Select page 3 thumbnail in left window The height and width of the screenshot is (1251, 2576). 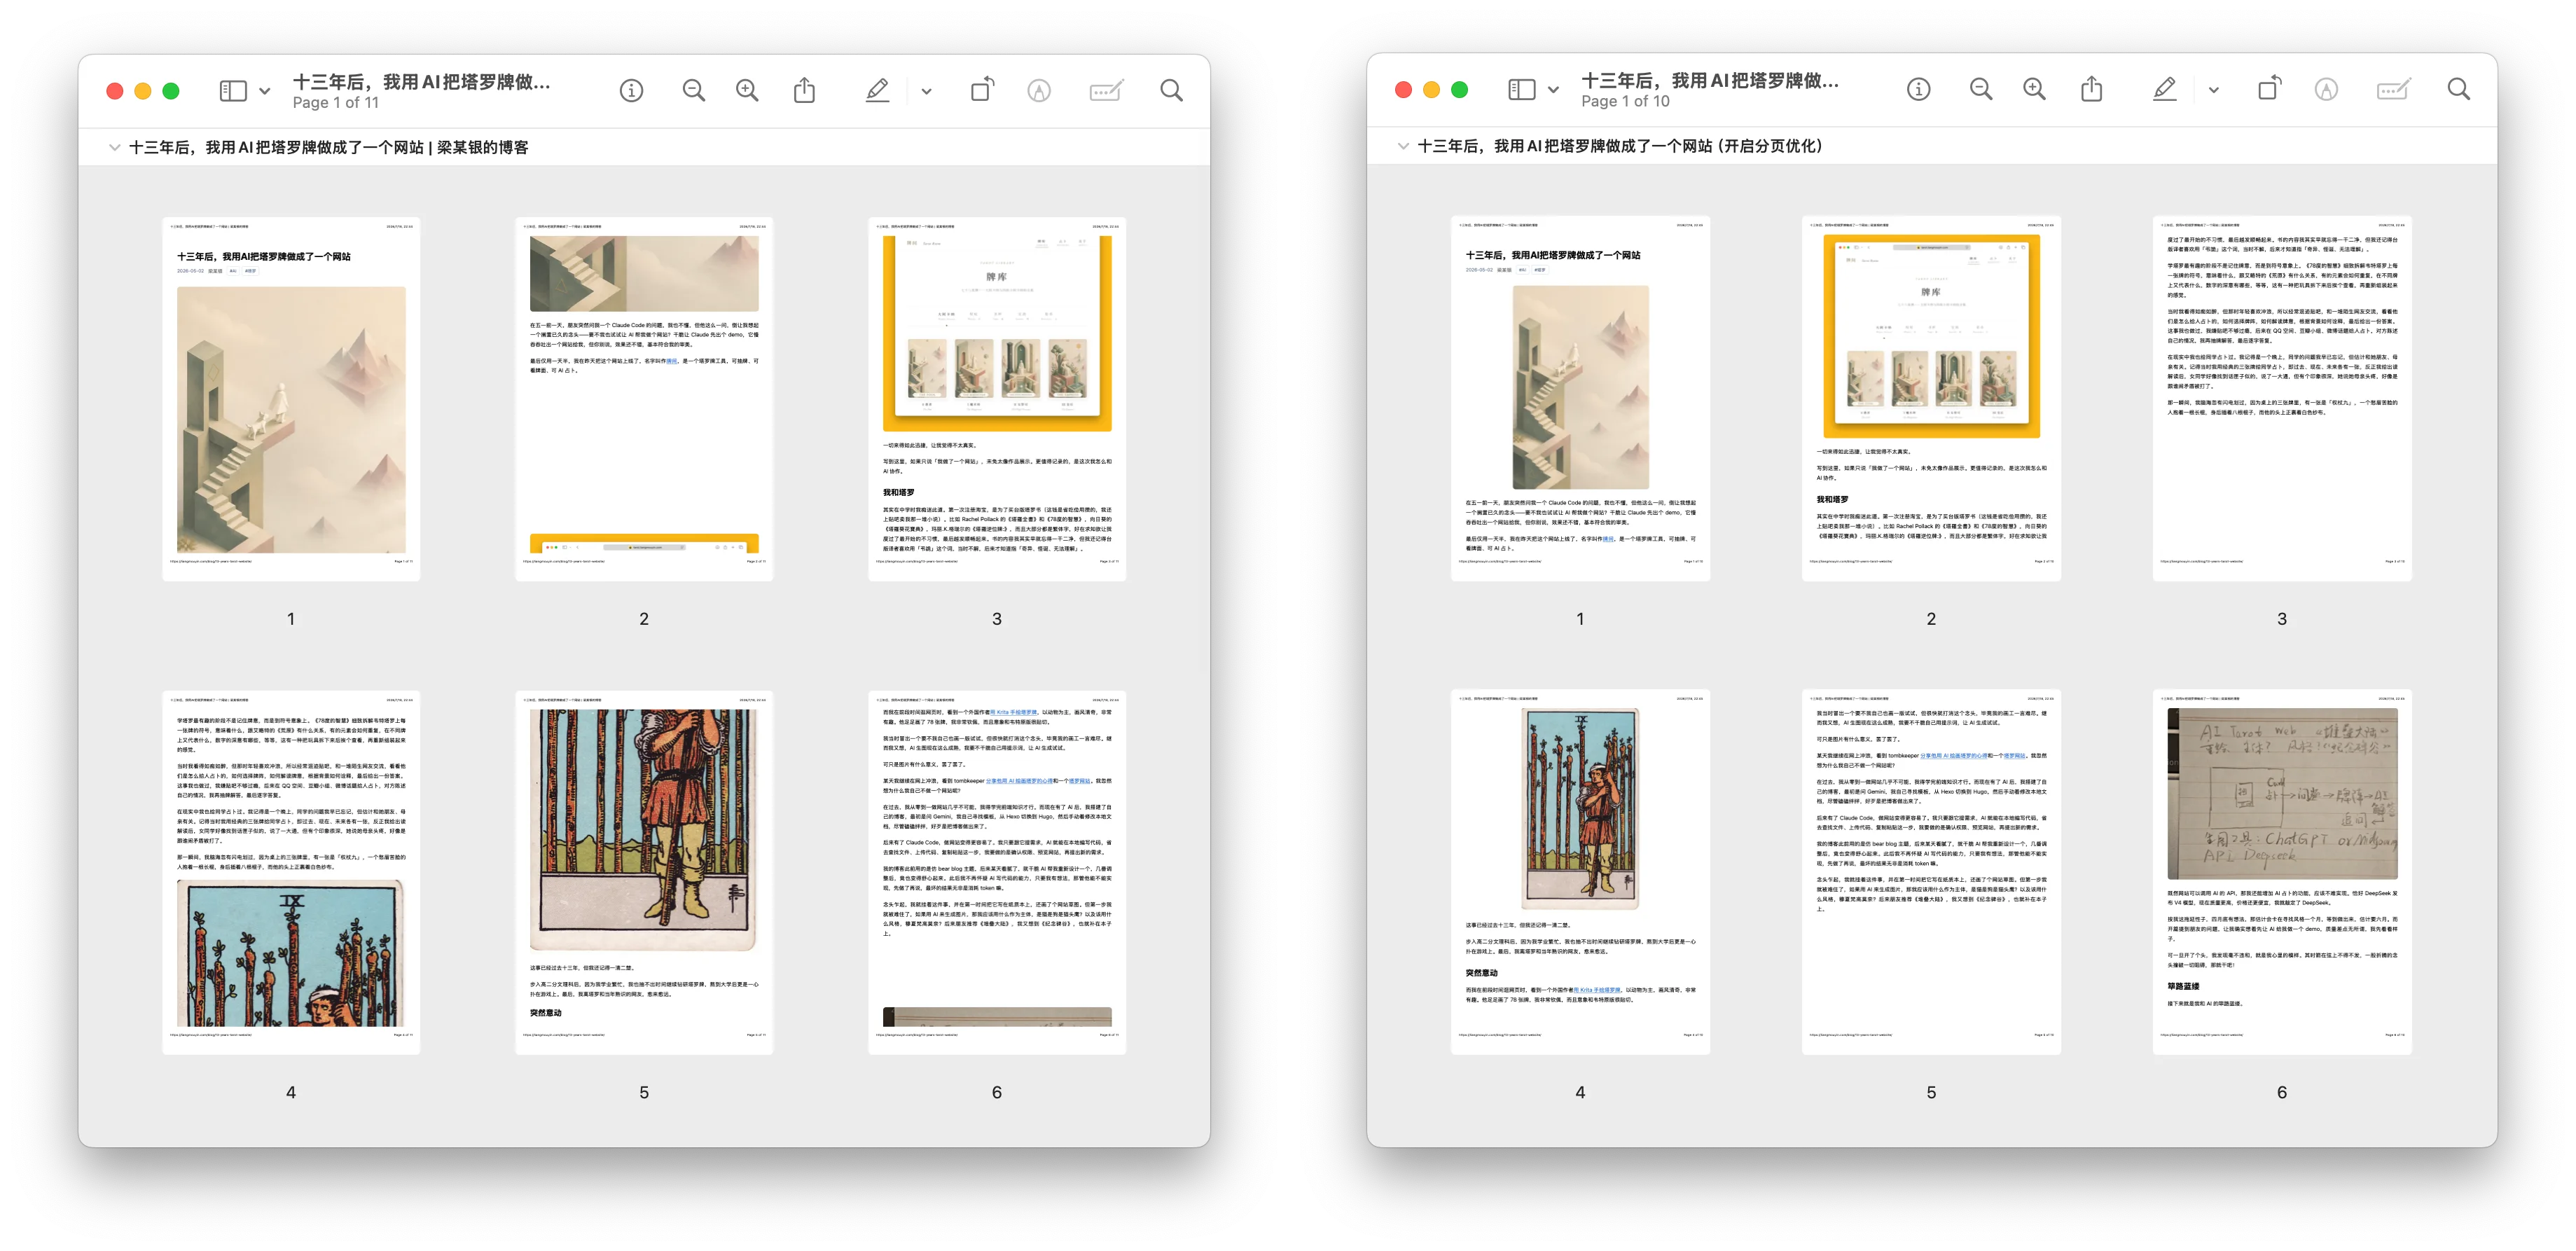pyautogui.click(x=997, y=398)
